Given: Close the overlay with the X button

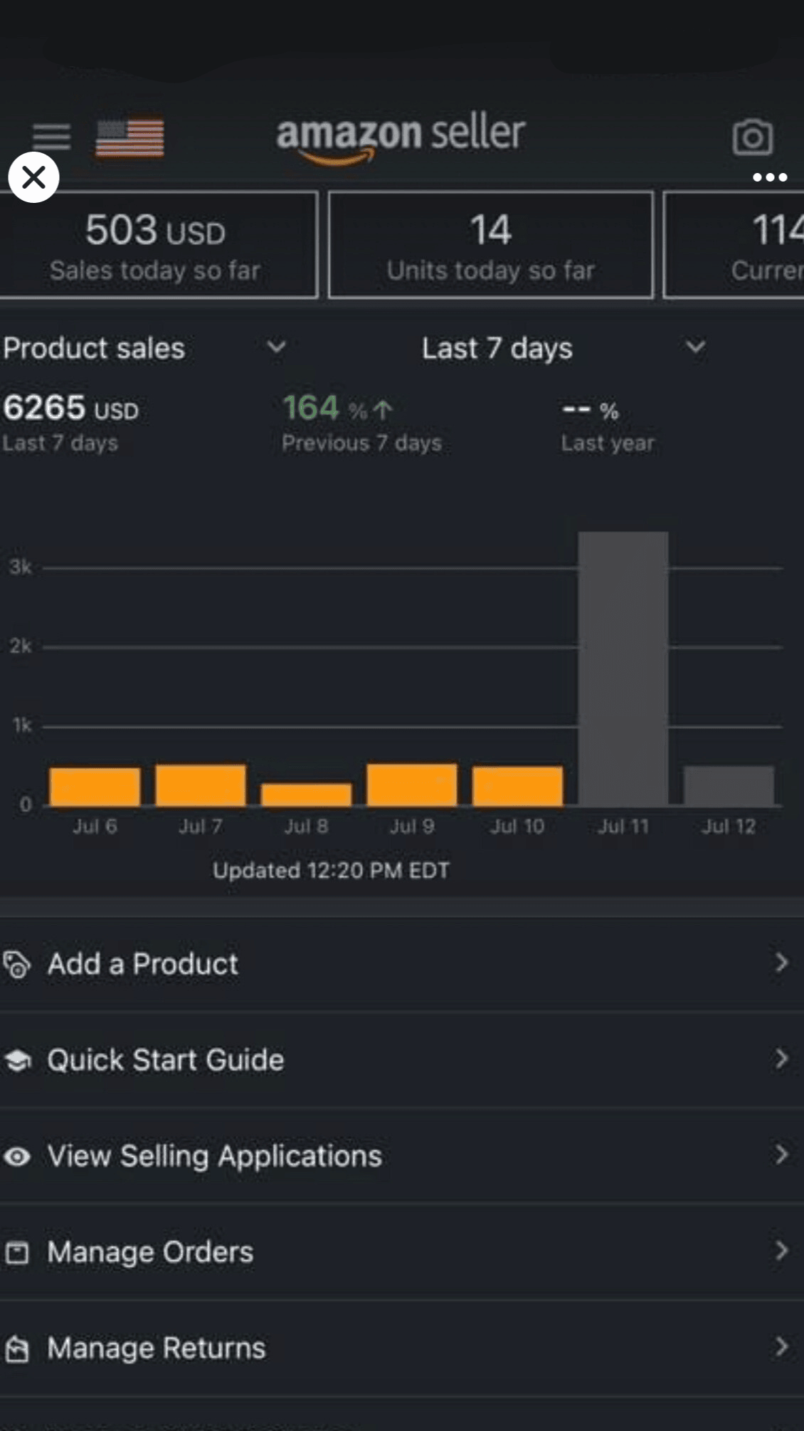Looking at the screenshot, I should pyautogui.click(x=33, y=177).
